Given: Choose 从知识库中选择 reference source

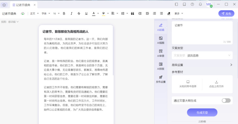Looking at the screenshot, I should tap(188, 84).
